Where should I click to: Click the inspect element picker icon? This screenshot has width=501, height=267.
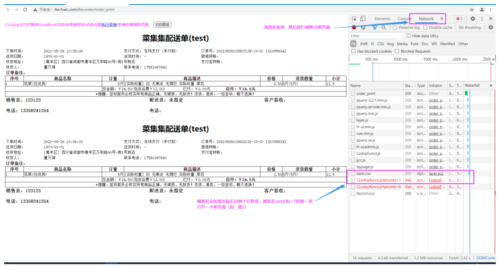[354, 19]
